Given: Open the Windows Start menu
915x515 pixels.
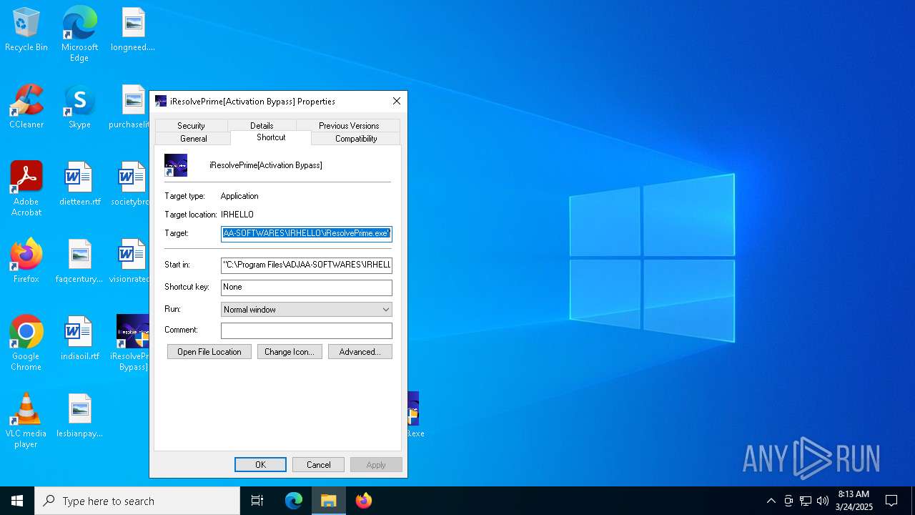Looking at the screenshot, I should [x=17, y=501].
